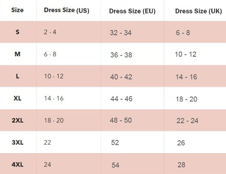
Task: Select EU dress size 36 - 38 cell
Action: [121, 55]
